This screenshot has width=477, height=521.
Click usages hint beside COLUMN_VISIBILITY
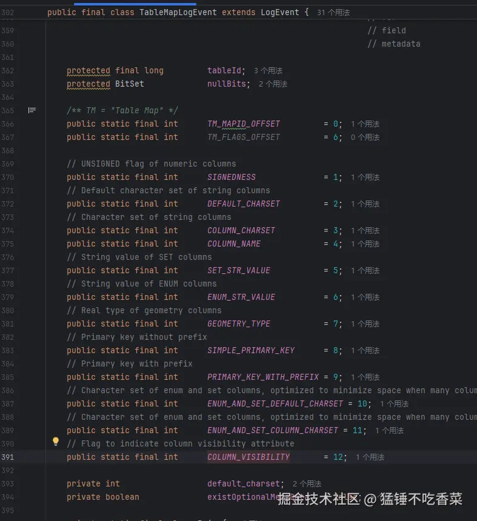click(370, 457)
